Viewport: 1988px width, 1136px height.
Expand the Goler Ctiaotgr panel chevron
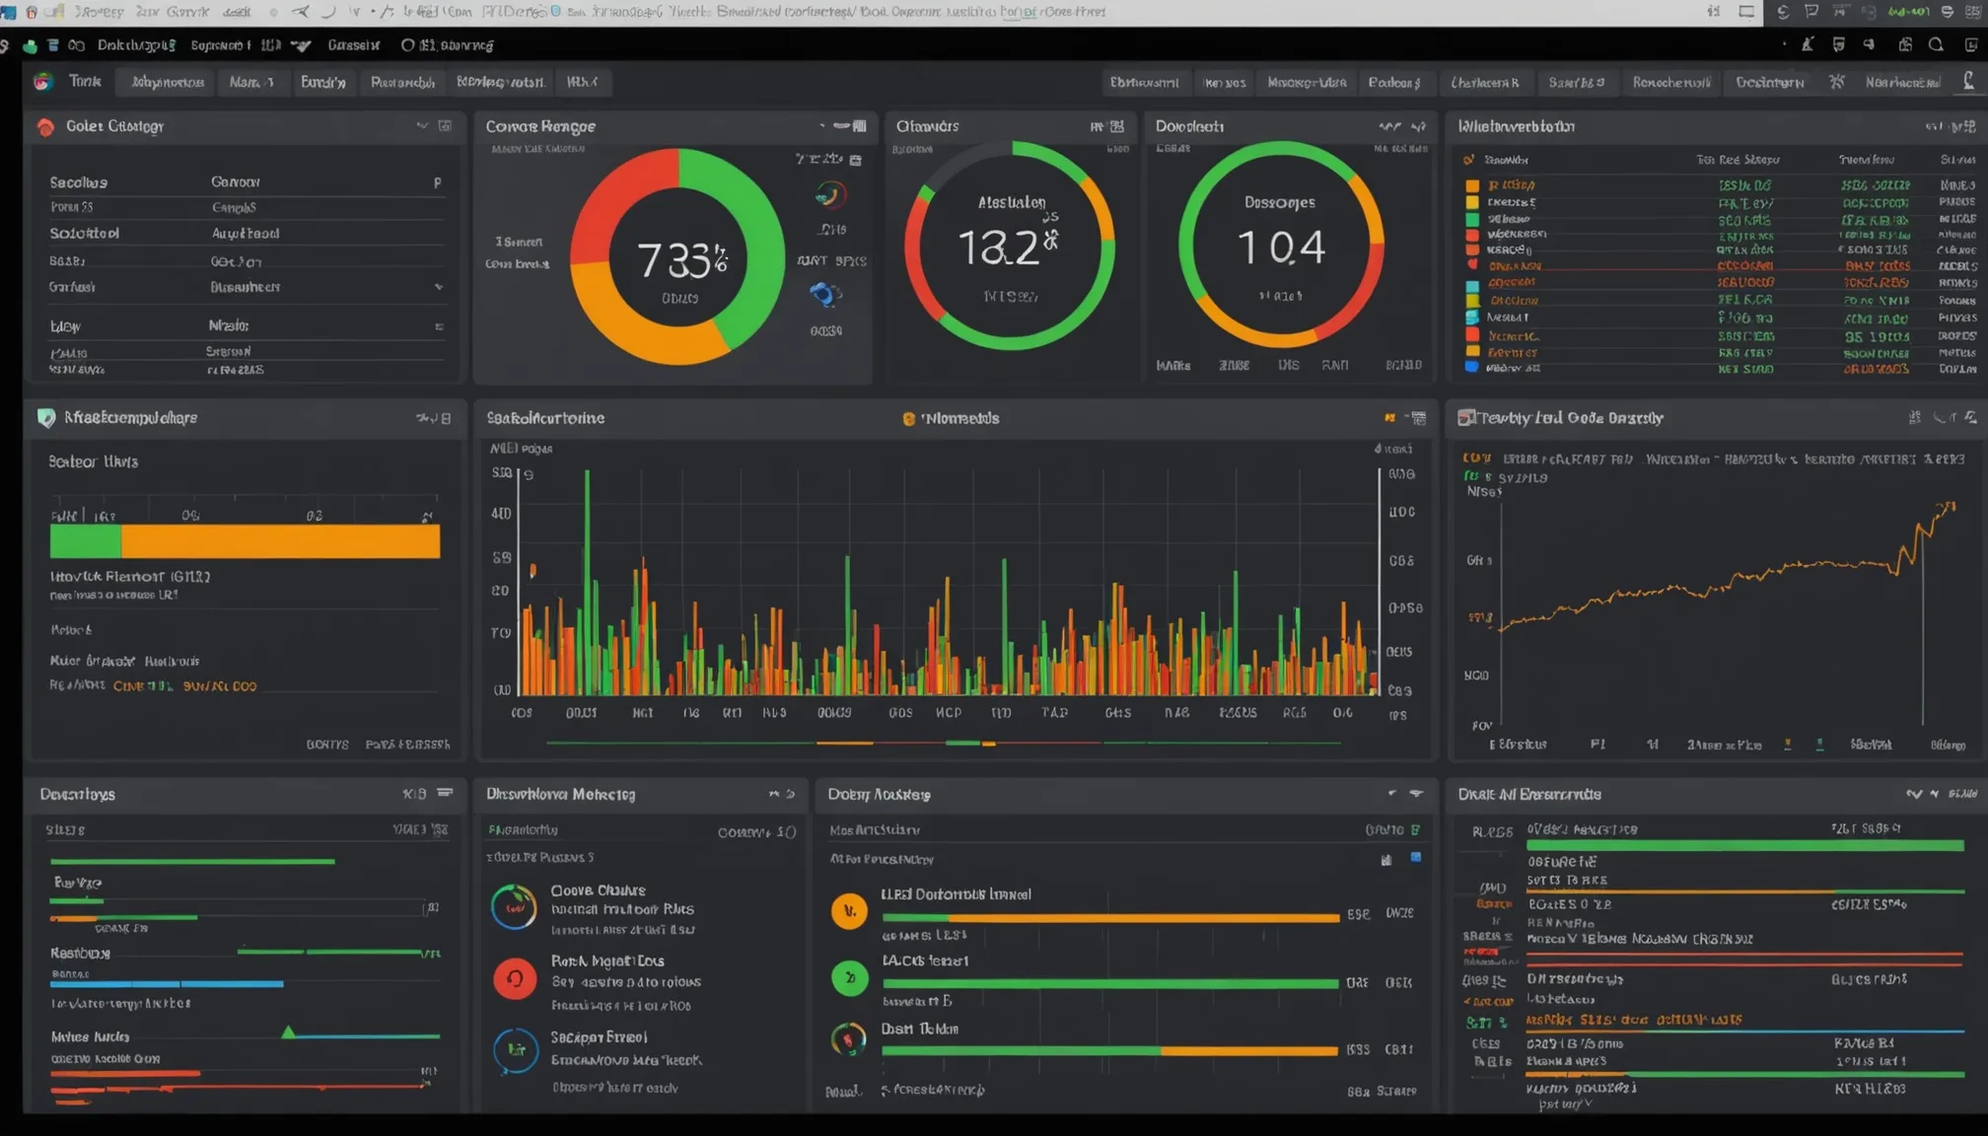(422, 125)
